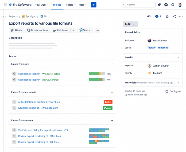Click the macOS Chrome run pie icon

point(14,79)
